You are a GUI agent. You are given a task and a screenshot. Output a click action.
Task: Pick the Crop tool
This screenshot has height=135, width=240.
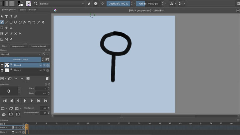(11, 28)
